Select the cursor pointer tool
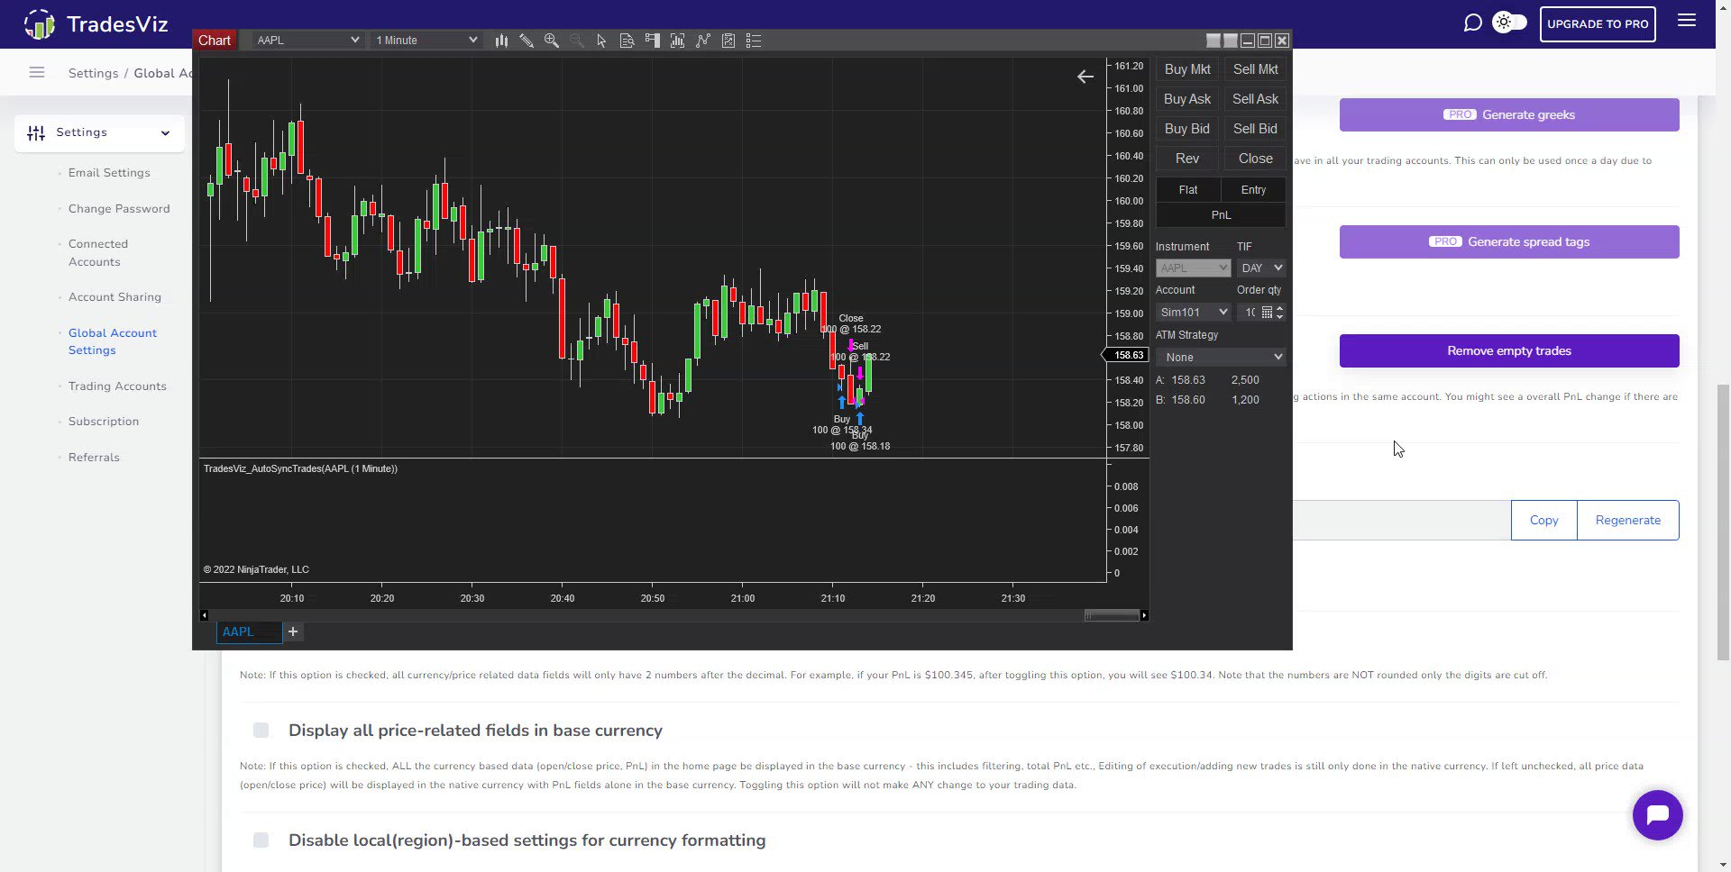The width and height of the screenshot is (1731, 872). pyautogui.click(x=601, y=41)
